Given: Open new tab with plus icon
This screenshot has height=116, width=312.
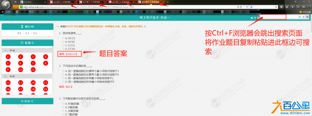Looking at the screenshot, I should 168,2.
